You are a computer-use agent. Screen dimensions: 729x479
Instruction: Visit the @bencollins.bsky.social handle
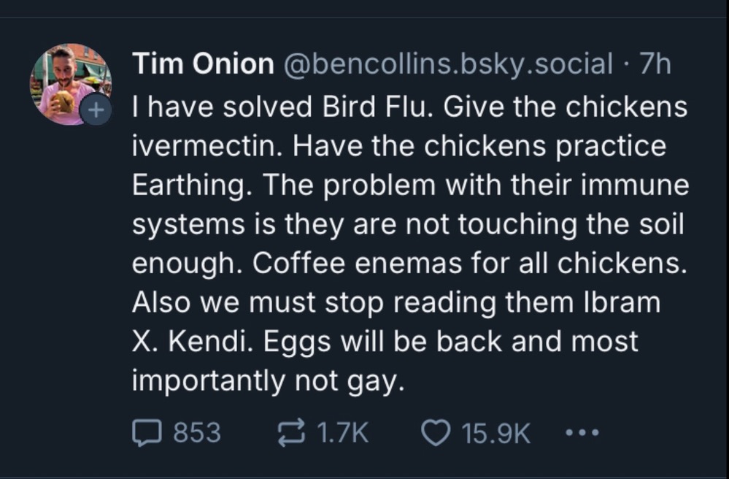448,64
